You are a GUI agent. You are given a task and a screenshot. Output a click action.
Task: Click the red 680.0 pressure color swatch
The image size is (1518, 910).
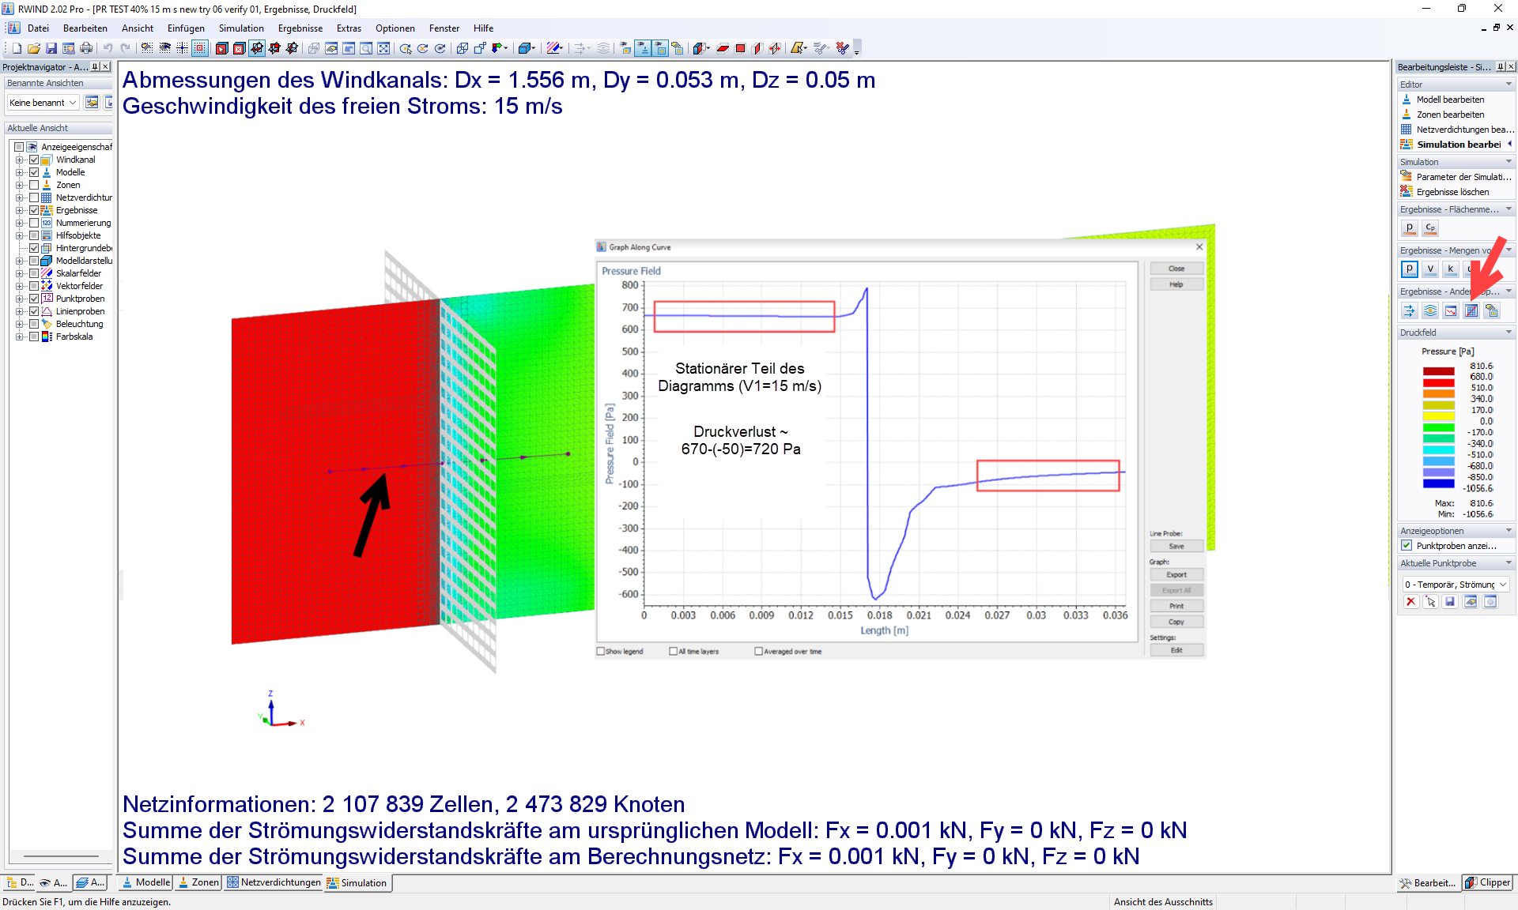pyautogui.click(x=1438, y=382)
